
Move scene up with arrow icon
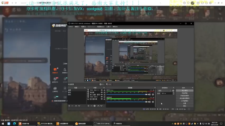coord(76,106)
